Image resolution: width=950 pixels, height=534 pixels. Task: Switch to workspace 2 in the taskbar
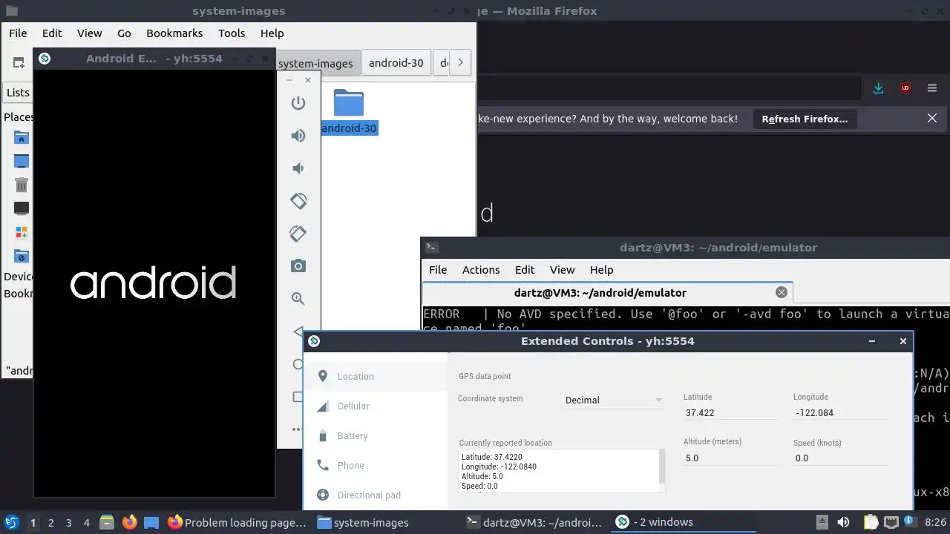pos(50,522)
